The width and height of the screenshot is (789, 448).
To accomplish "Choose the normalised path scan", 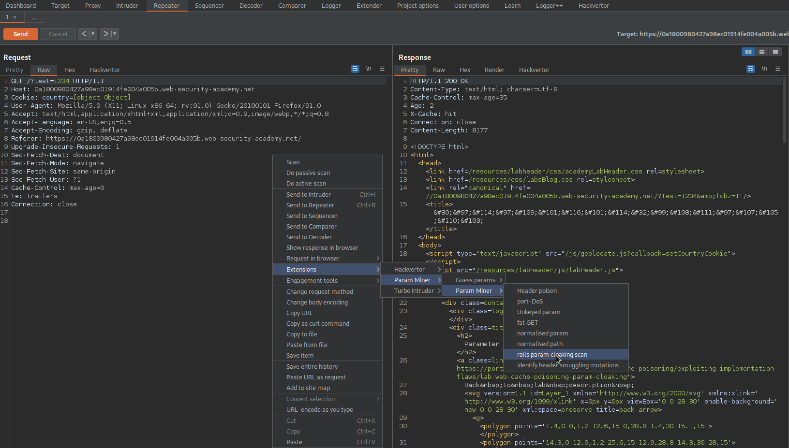I will pos(566,344).
